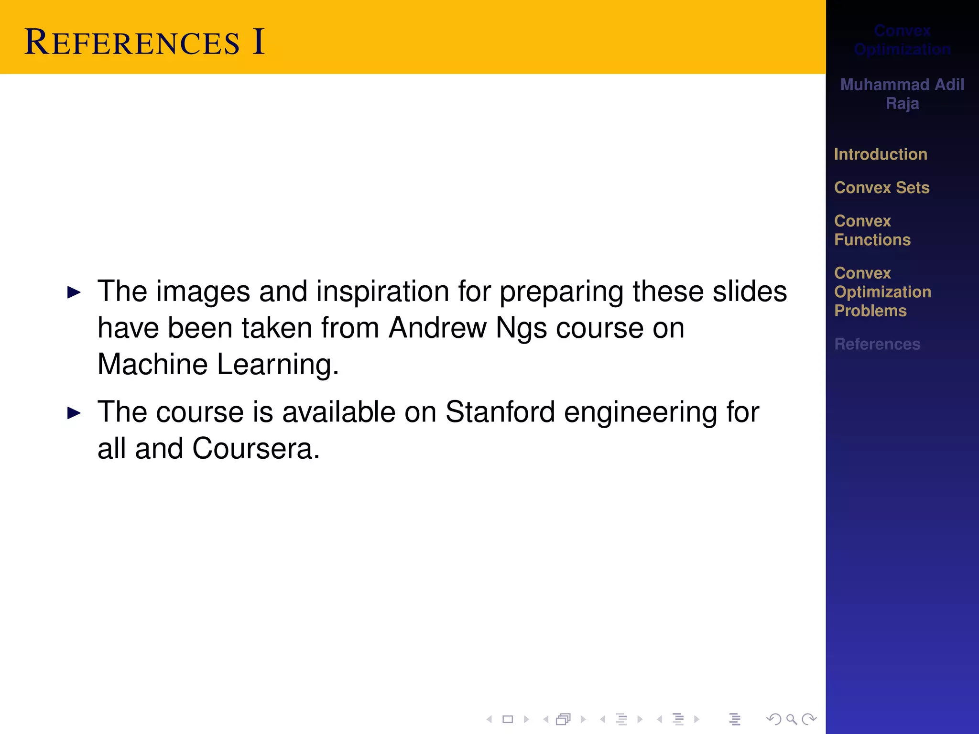
Task: Jump to next section arrow
Action: pos(697,719)
